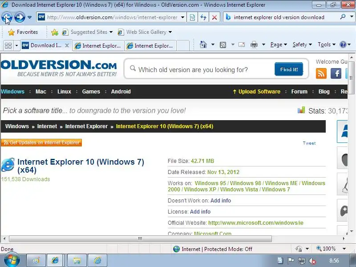
Task: Click the Quick Tabs grid icon
Action: click(x=8, y=45)
